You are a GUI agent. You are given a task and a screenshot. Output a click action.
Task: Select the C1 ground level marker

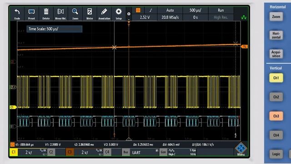coord(13,107)
